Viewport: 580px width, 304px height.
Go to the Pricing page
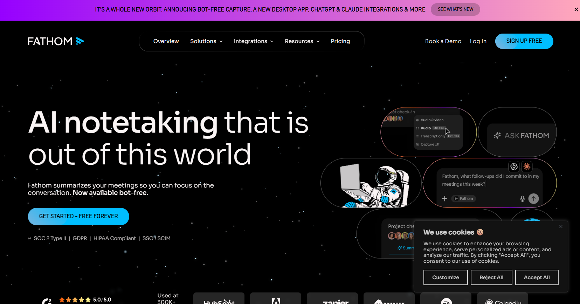[x=340, y=41]
